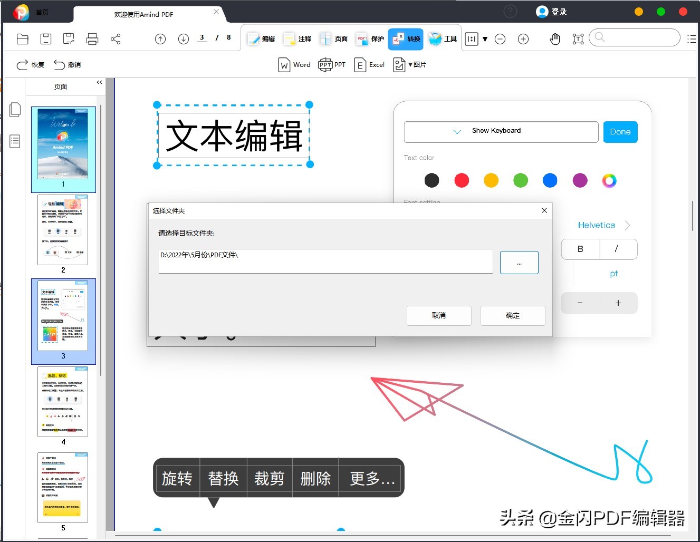This screenshot has height=542, width=700.
Task: Select page 4 thumbnail
Action: click(63, 402)
